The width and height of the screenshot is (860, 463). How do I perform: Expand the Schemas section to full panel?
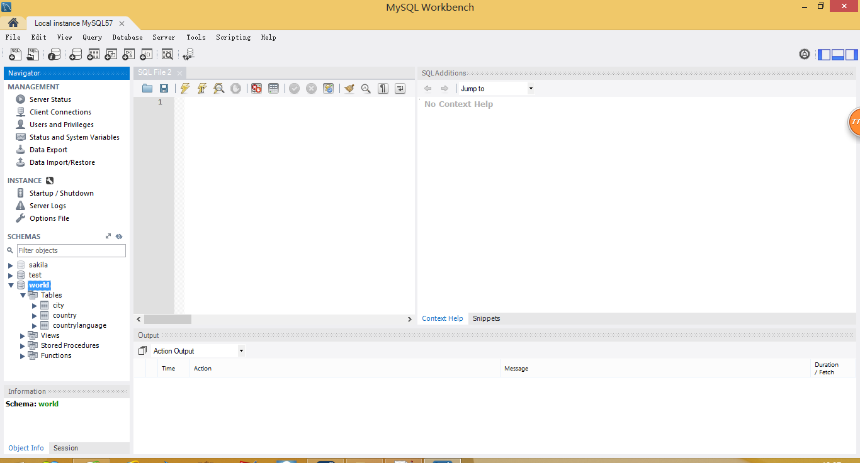tap(108, 237)
